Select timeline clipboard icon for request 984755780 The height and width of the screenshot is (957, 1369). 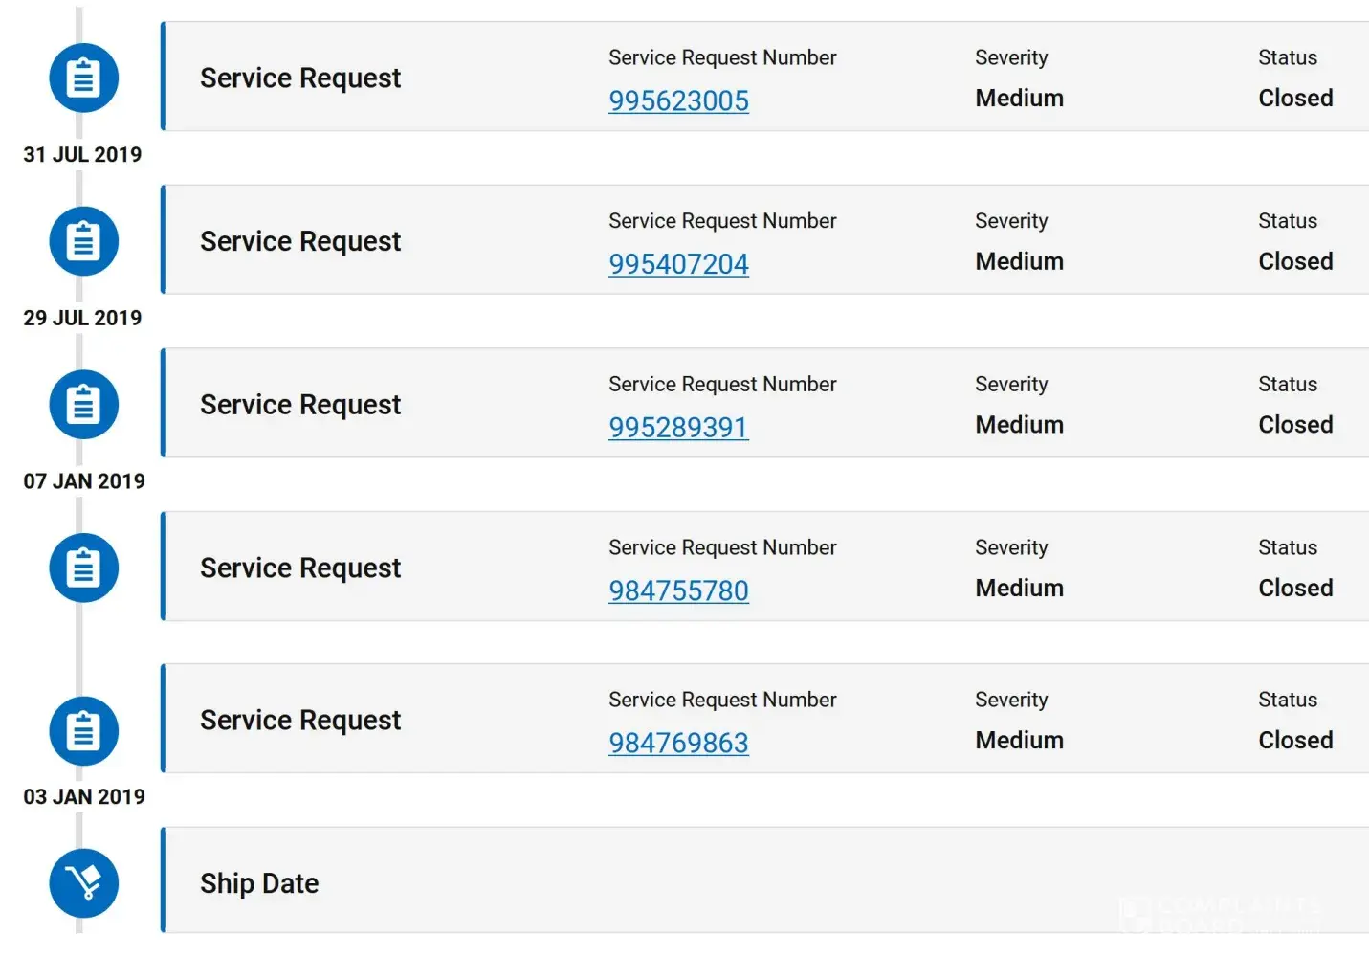tap(84, 568)
